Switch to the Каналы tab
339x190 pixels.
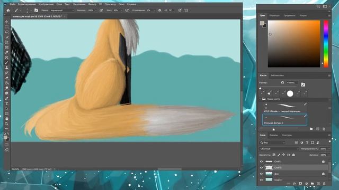click(x=273, y=135)
